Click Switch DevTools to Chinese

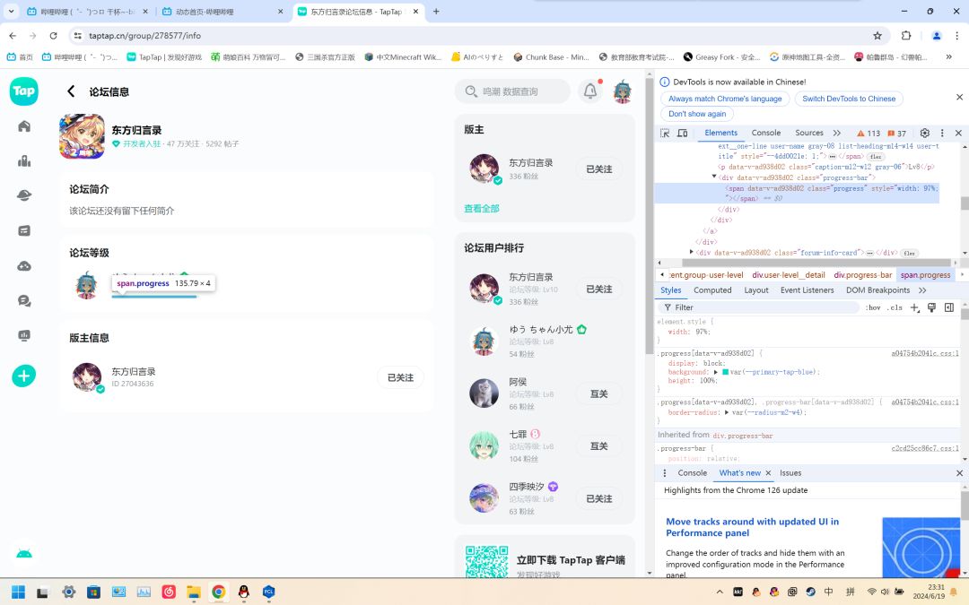[x=849, y=99]
